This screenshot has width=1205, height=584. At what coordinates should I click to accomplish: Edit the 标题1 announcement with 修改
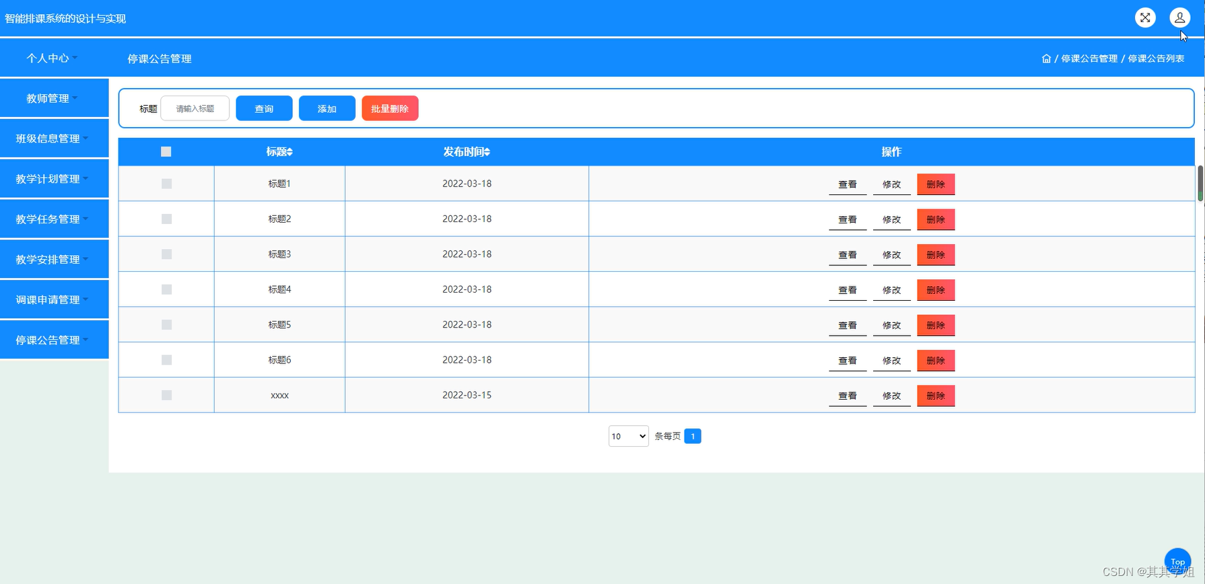pyautogui.click(x=892, y=184)
